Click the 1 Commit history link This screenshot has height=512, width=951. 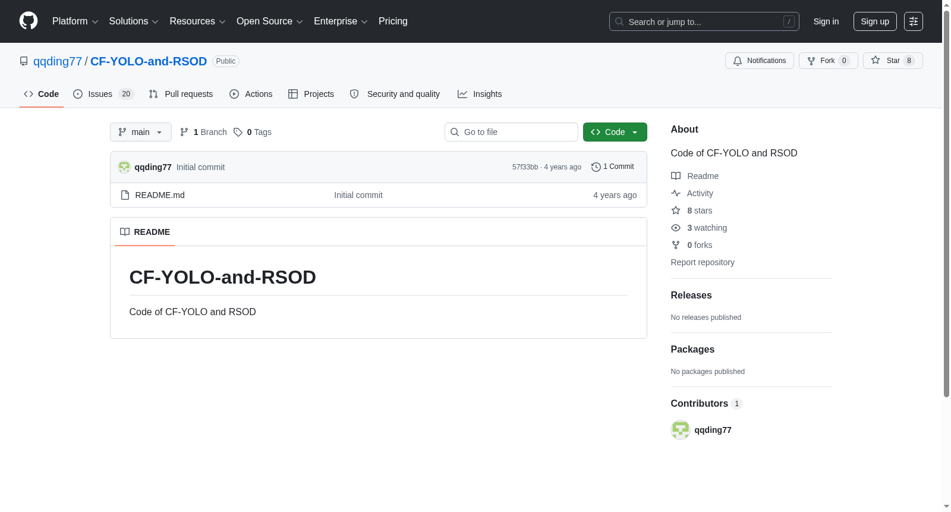(x=613, y=167)
